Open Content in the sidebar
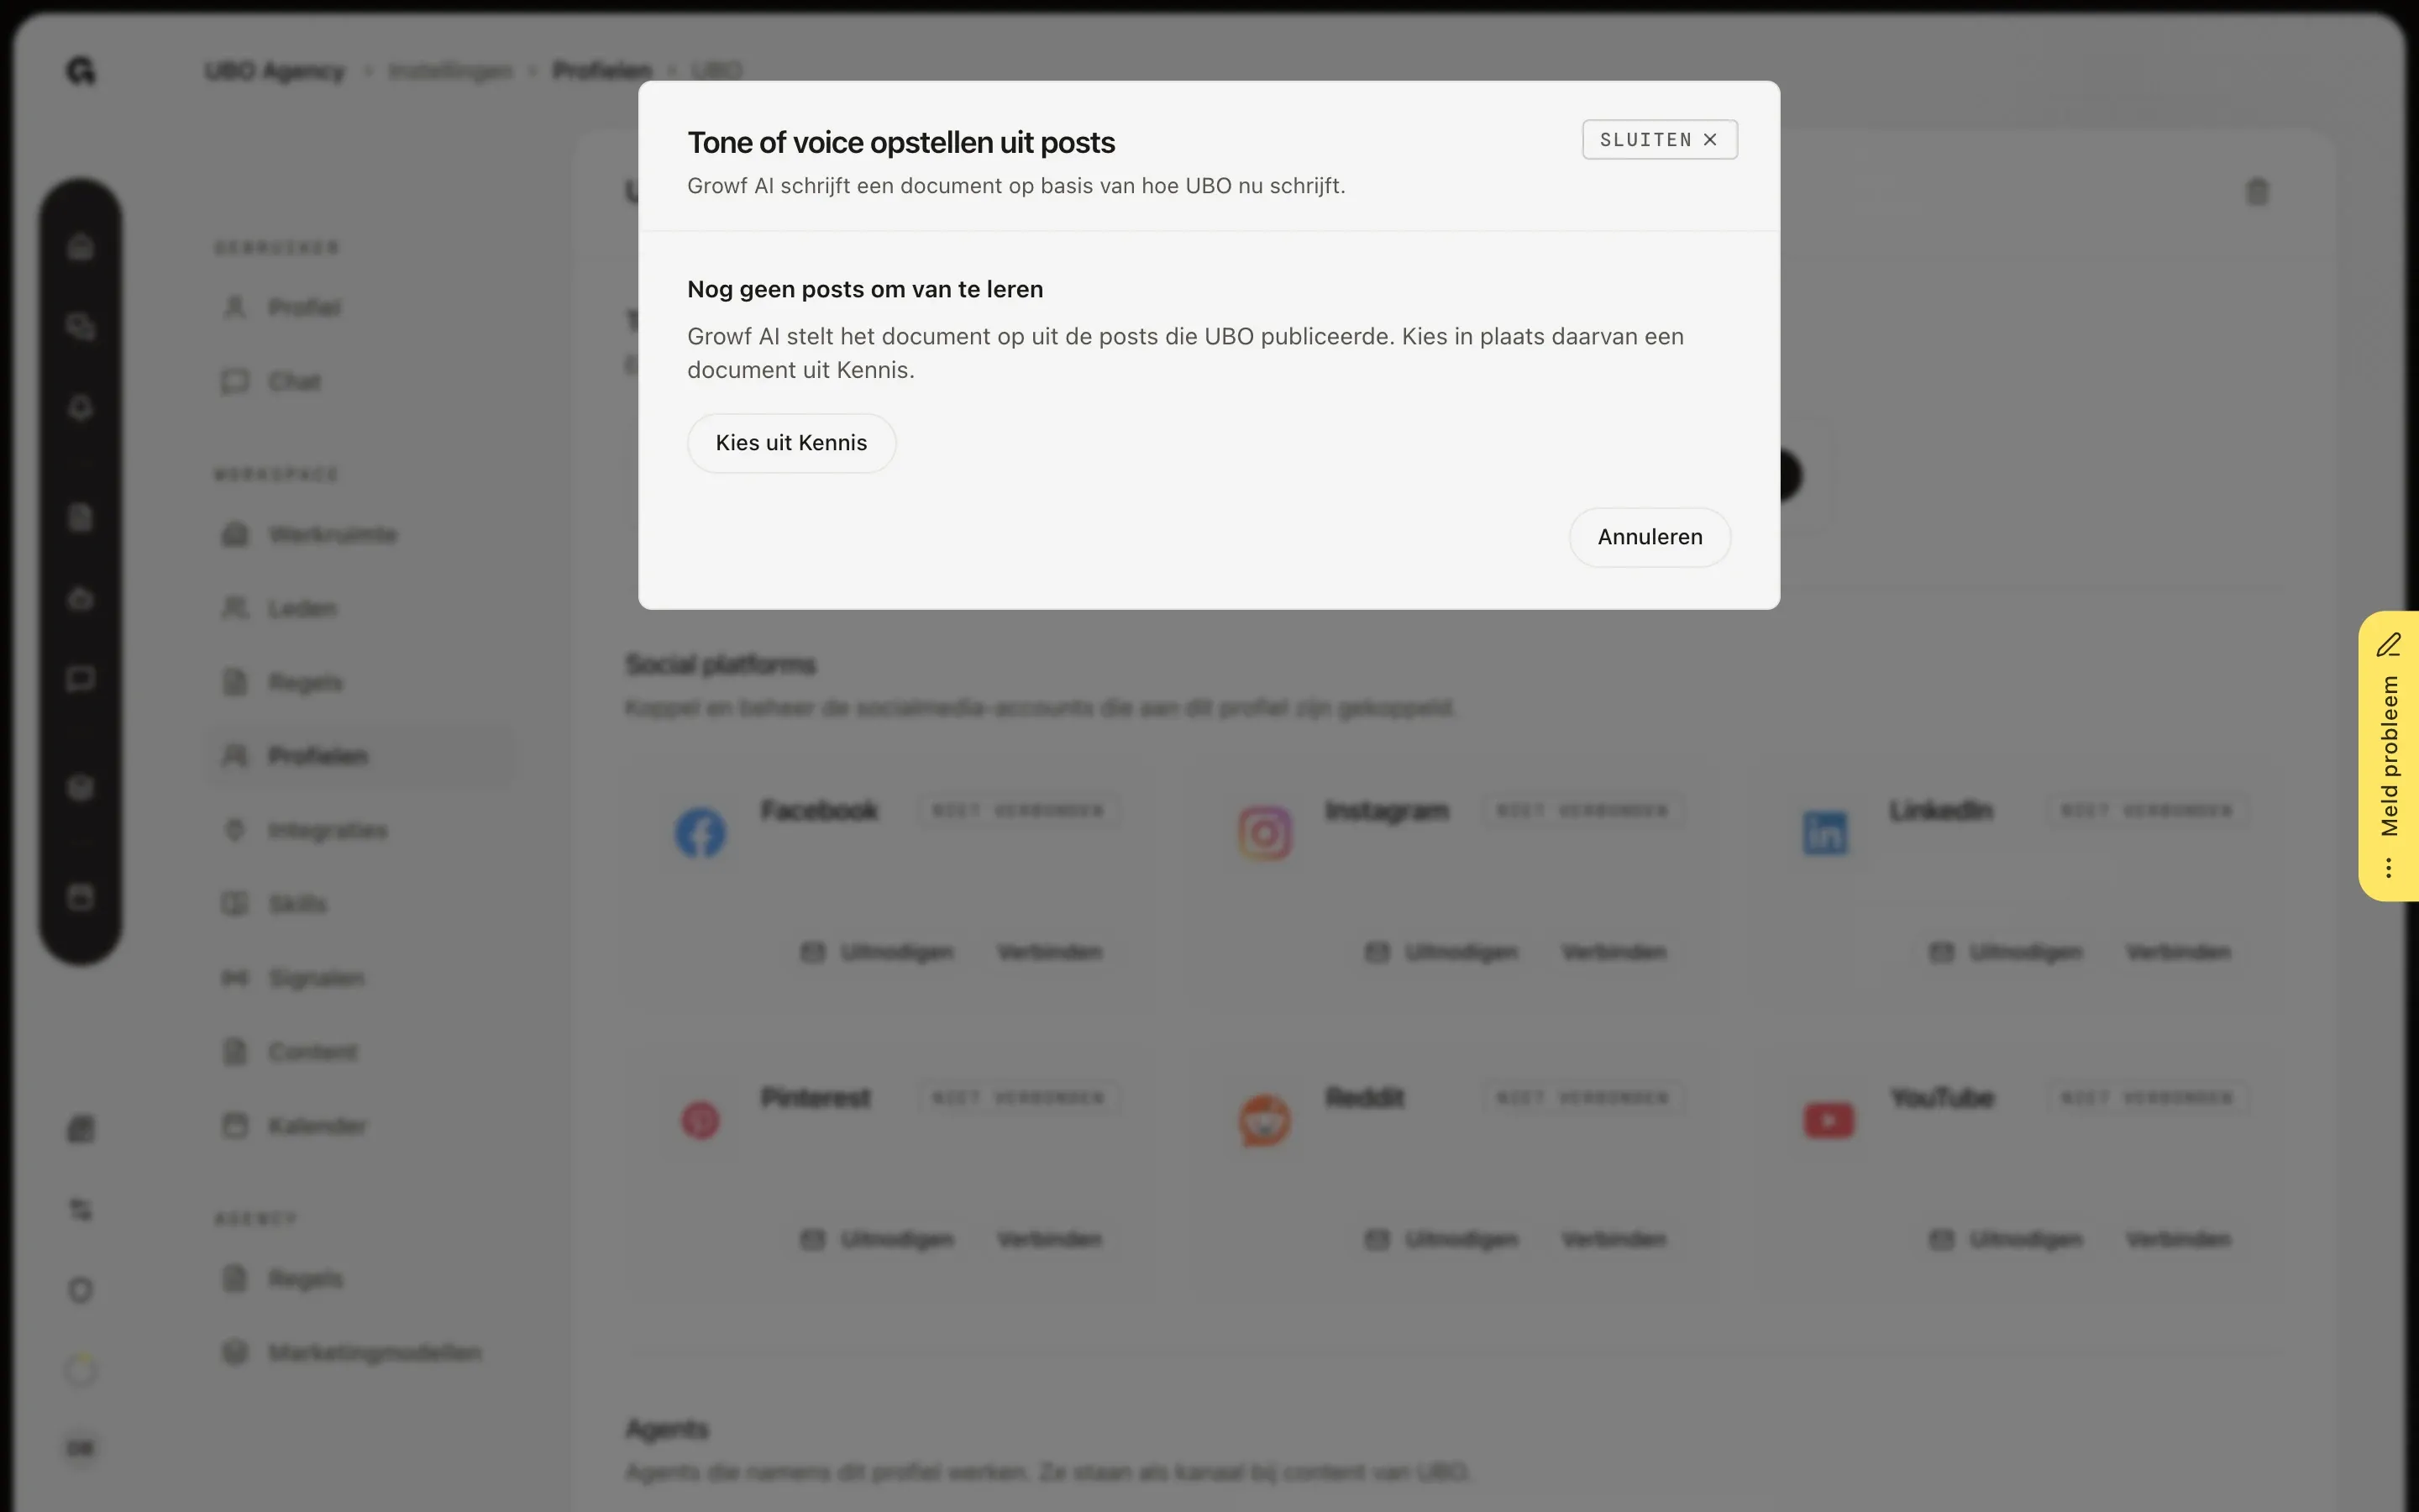This screenshot has width=2419, height=1512. [x=359, y=1052]
